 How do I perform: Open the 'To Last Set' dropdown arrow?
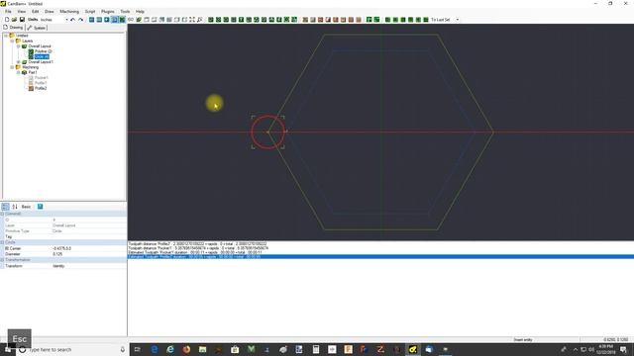tap(458, 20)
